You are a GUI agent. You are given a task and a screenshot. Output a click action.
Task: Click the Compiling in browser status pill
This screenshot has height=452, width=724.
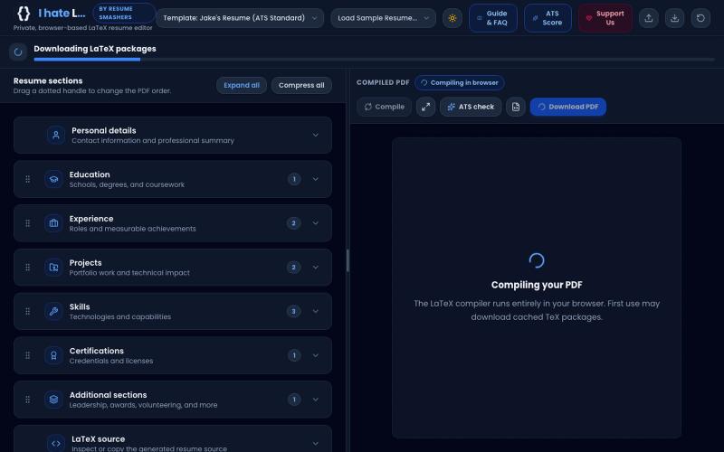(x=460, y=82)
